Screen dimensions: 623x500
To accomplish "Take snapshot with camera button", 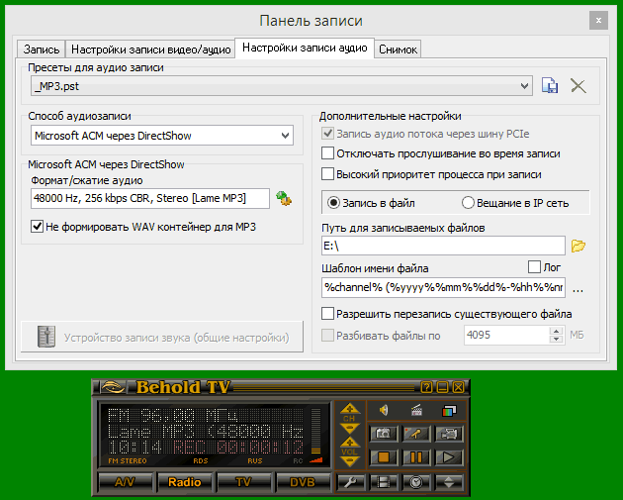I will pos(384,434).
